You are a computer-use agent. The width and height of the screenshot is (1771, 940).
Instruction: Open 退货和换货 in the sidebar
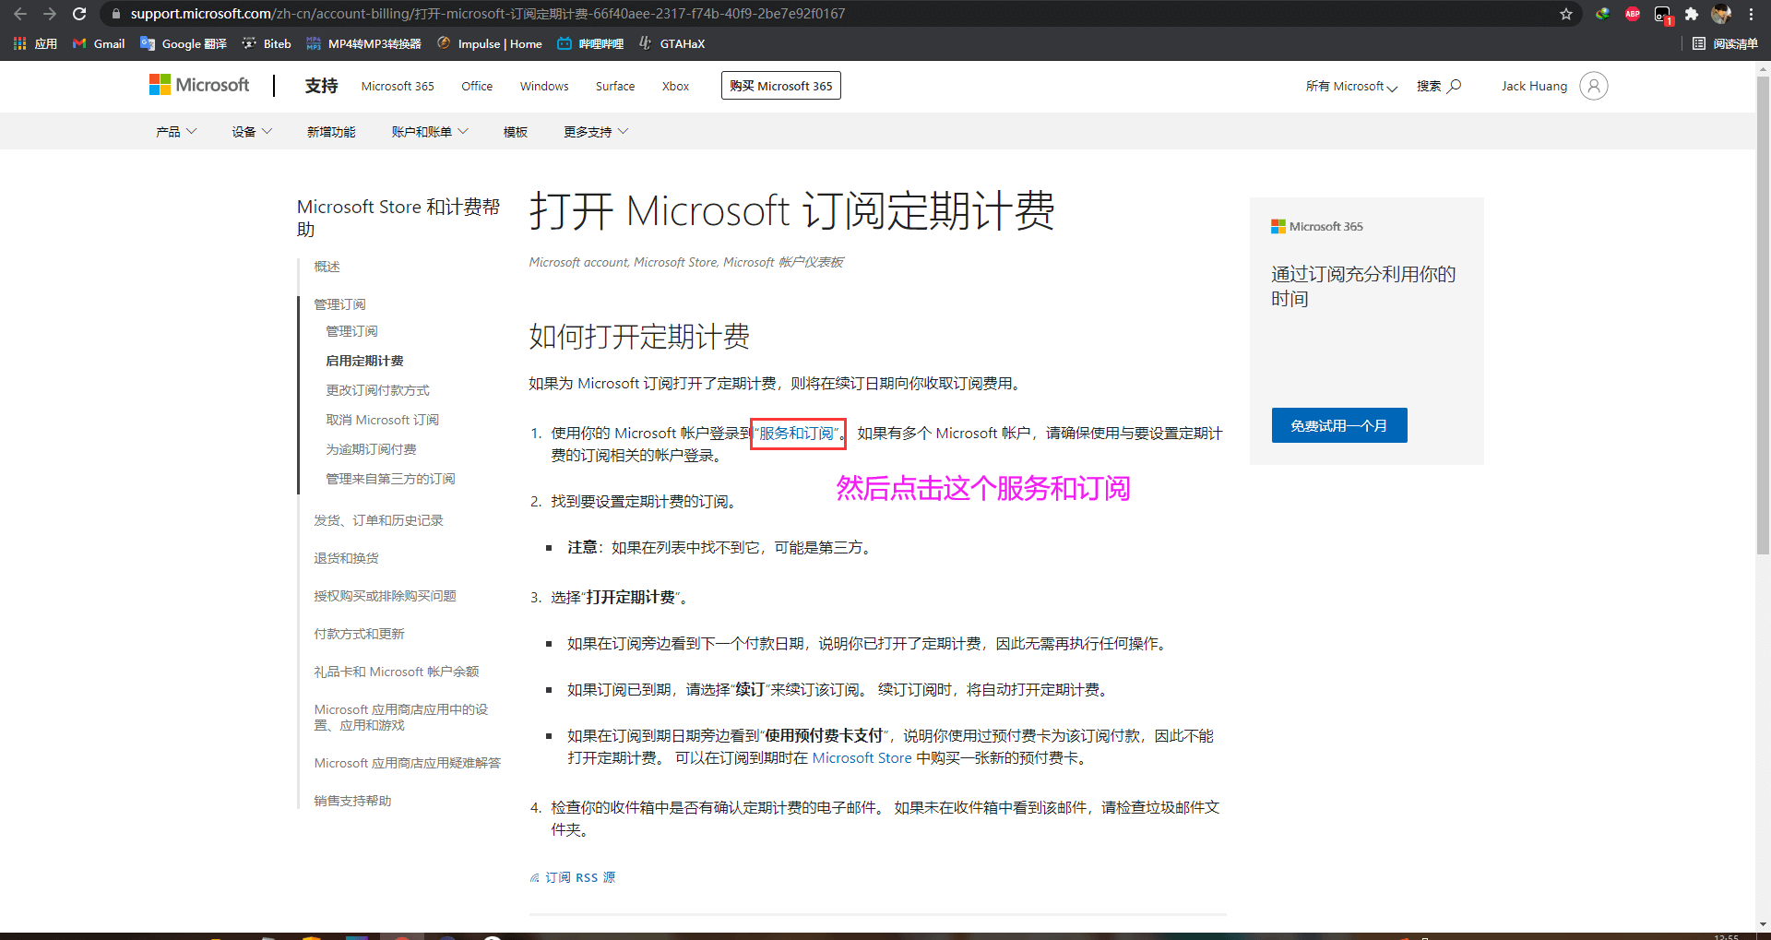point(346,558)
